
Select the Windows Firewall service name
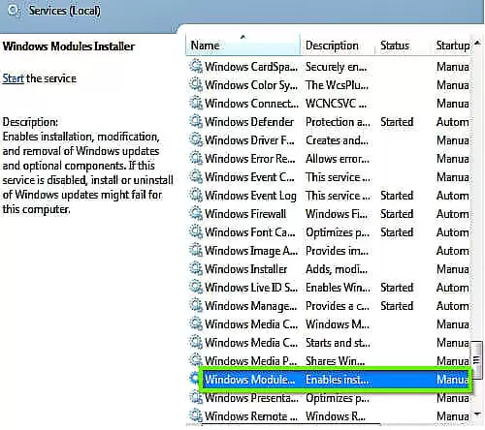pos(245,214)
